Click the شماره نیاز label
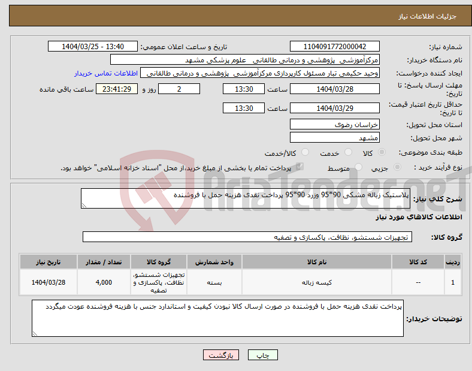The width and height of the screenshot is (472, 371). (446, 47)
